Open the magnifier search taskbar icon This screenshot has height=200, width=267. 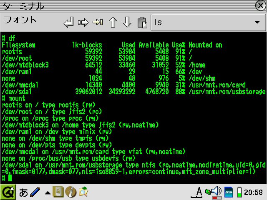[x=83, y=192]
